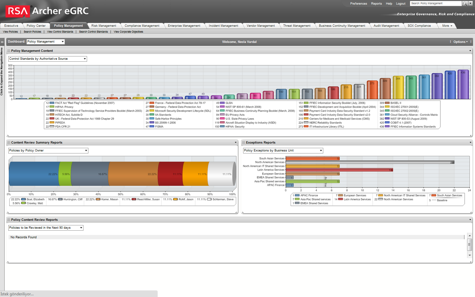The image size is (475, 297).
Task: Click the RSA Archer eGRC logo
Action: 47,11
